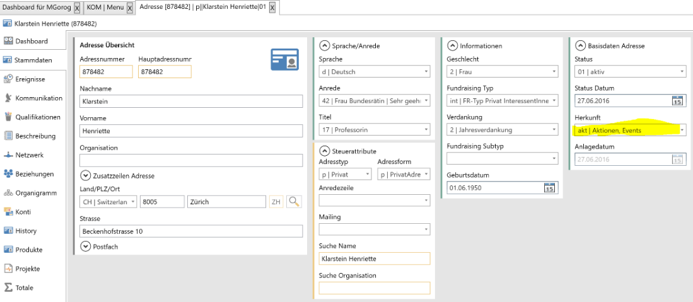693x302 pixels.
Task: Click the ZH canton button
Action: tap(276, 202)
